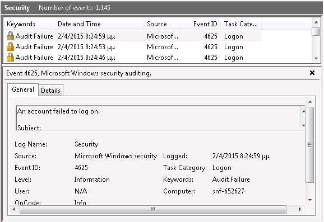The height and width of the screenshot is (222, 324).
Task: Click lock icon of 8:24:53 Audit Failure
Action: (x=10, y=47)
